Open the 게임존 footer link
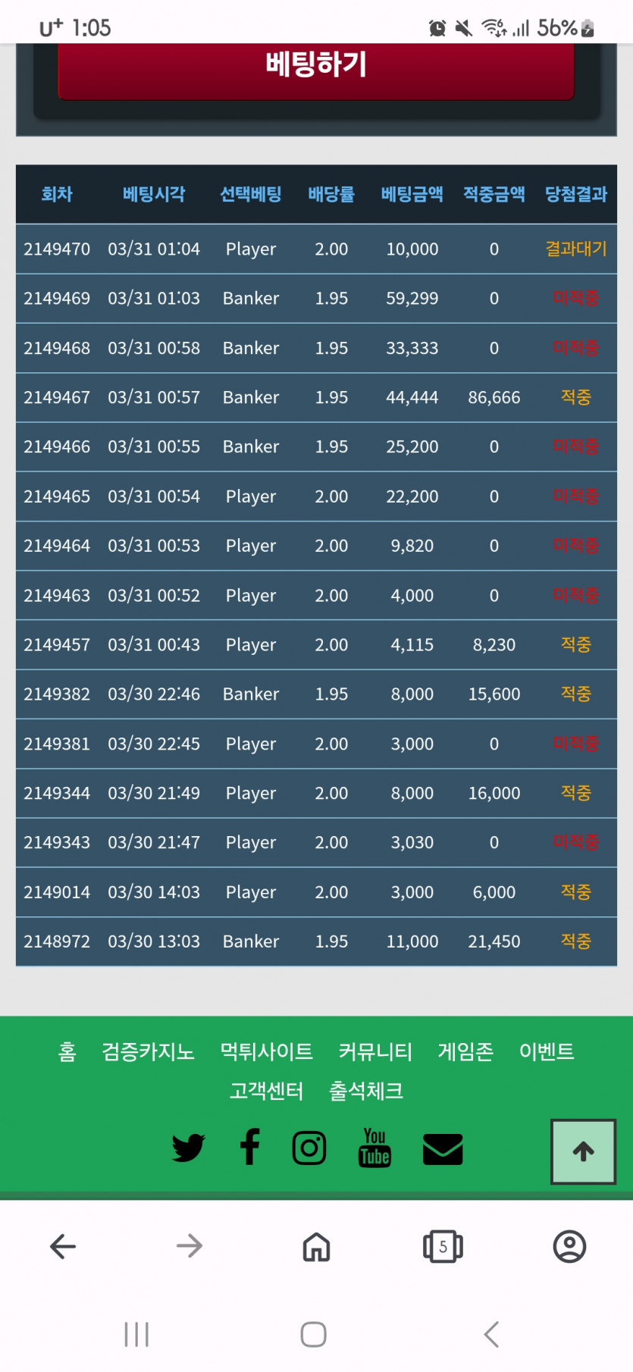 [465, 1051]
